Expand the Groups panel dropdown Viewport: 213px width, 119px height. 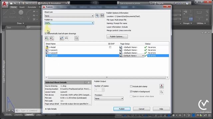coord(187,23)
